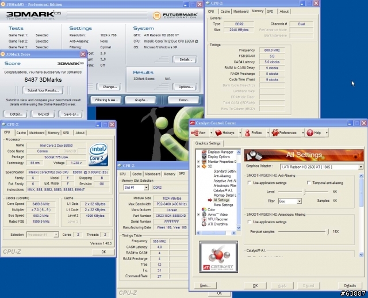Minimize the Catalyst Control Center window
This screenshot has height=298, width=368.
[350, 123]
